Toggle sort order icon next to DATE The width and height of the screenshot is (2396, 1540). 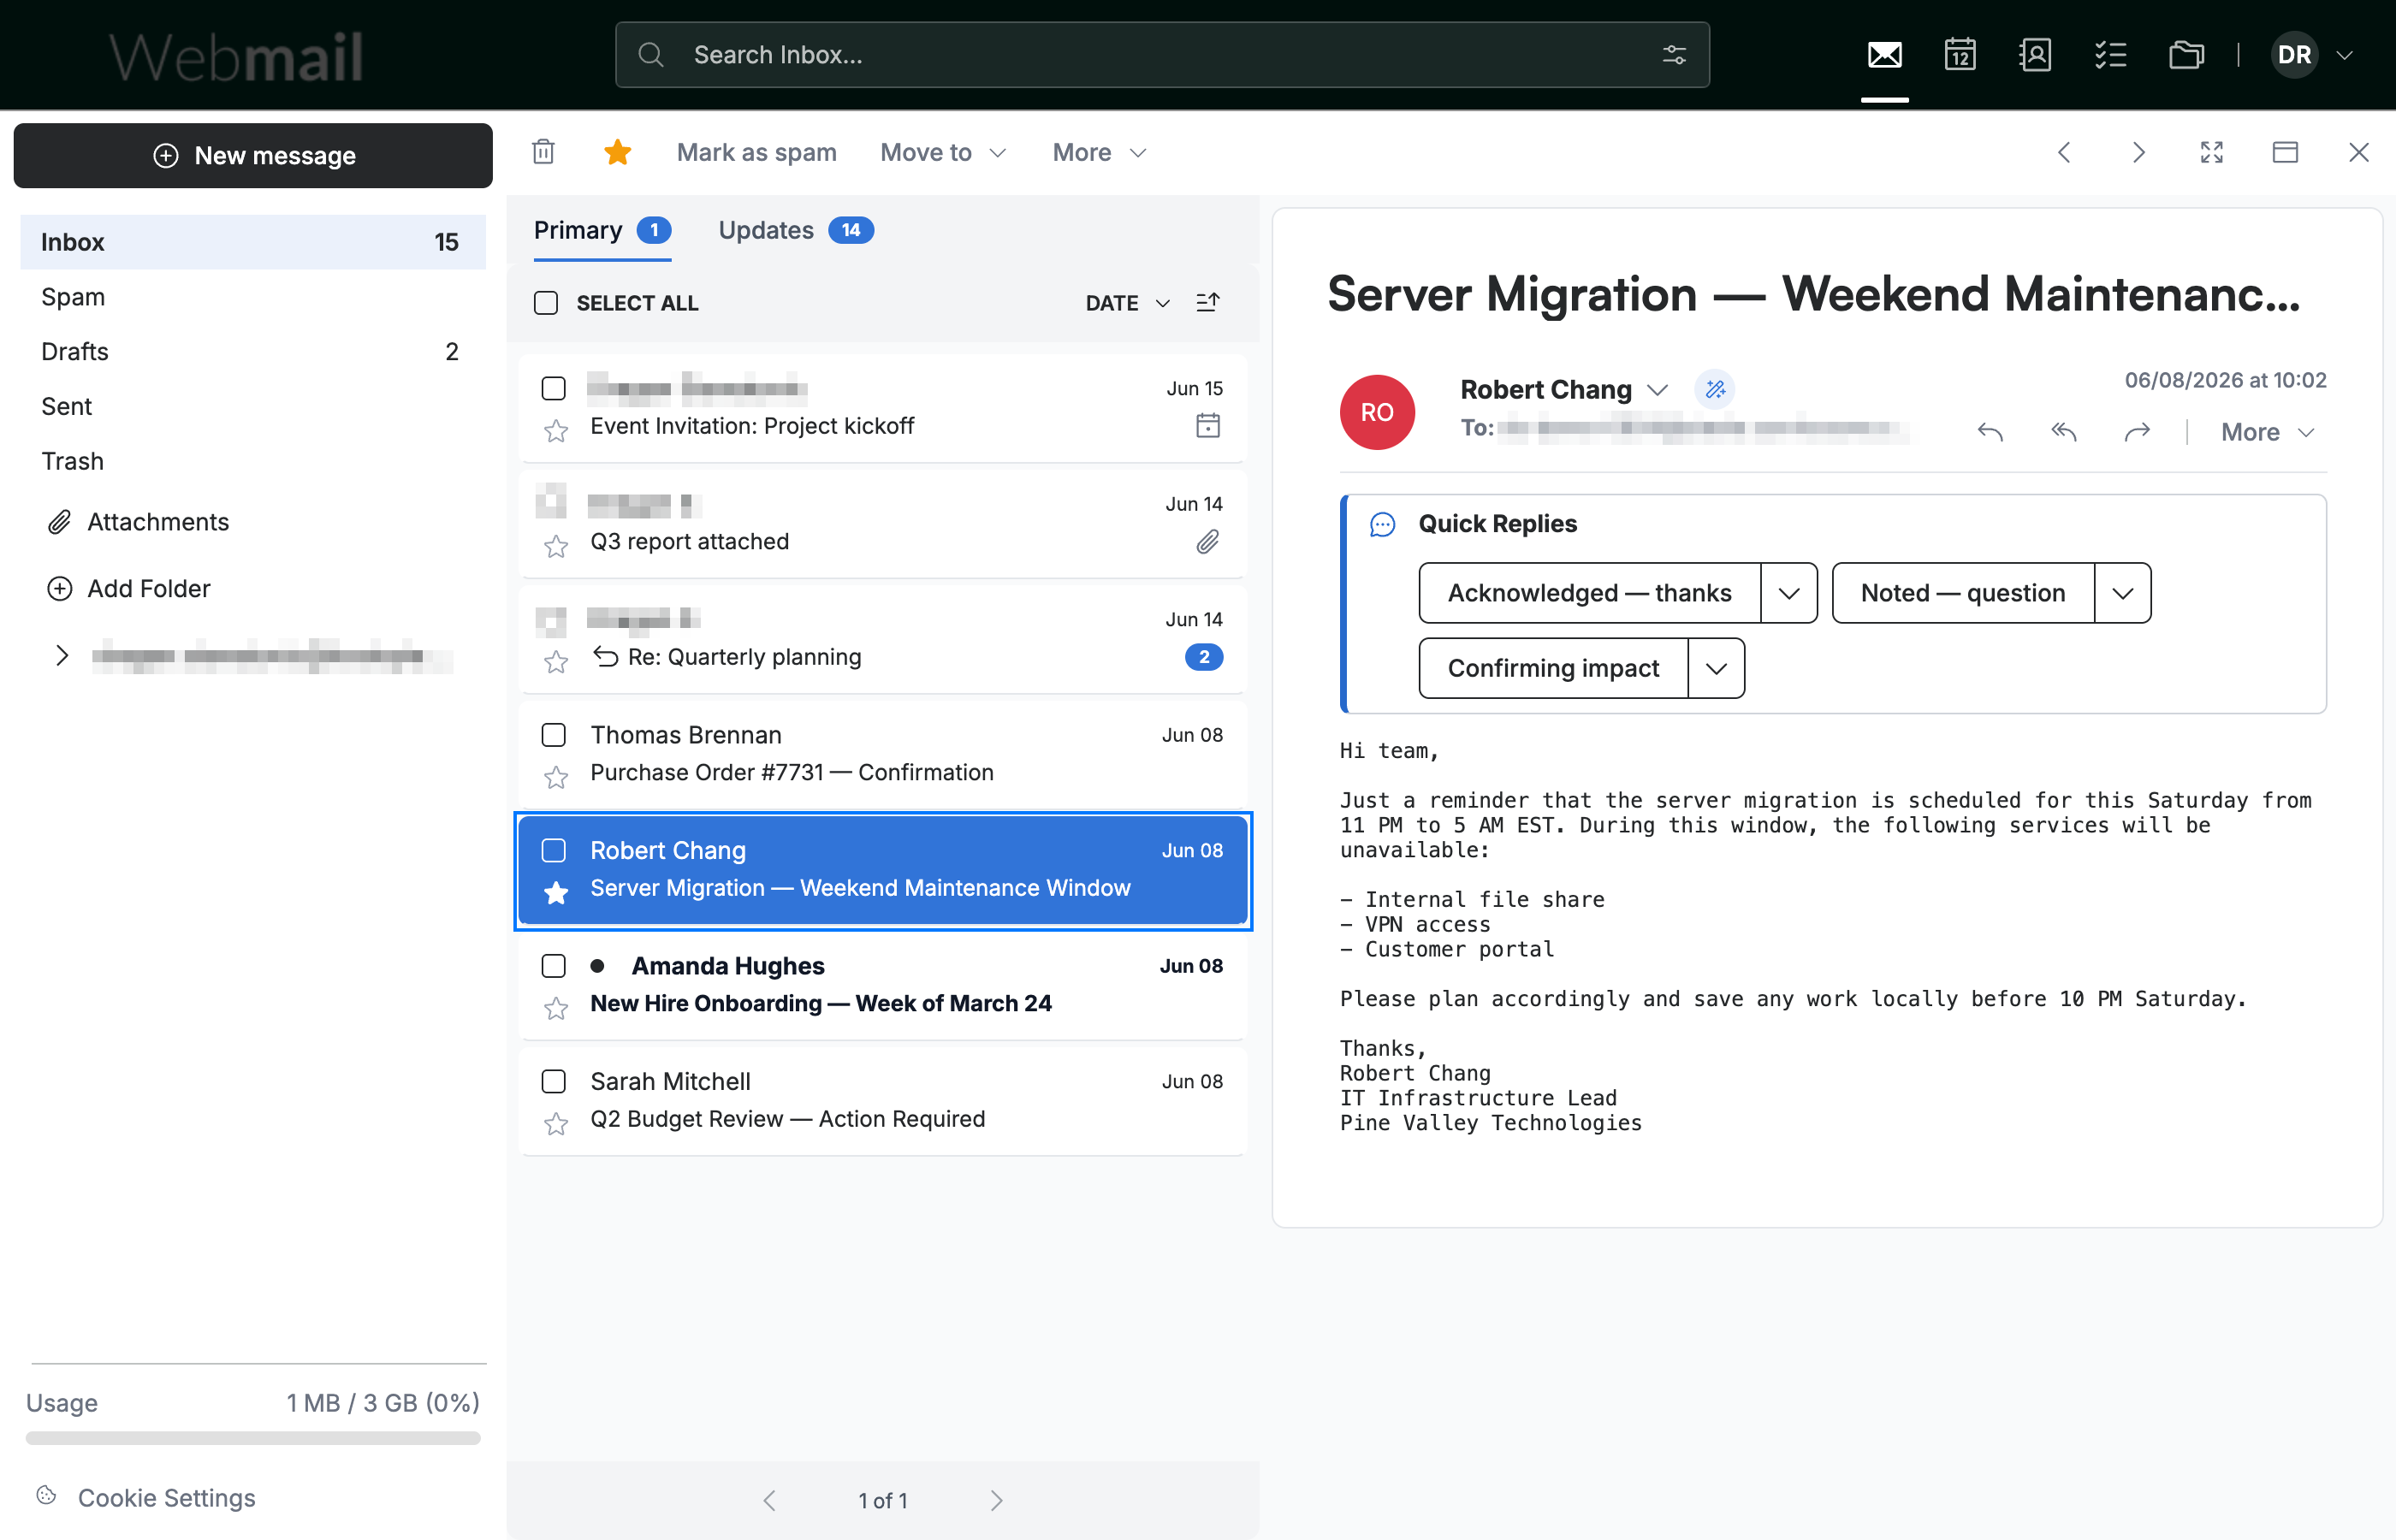coord(1208,303)
